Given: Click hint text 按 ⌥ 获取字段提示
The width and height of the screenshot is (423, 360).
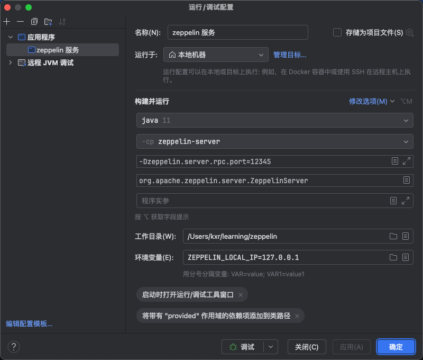Looking at the screenshot, I should coord(162,217).
